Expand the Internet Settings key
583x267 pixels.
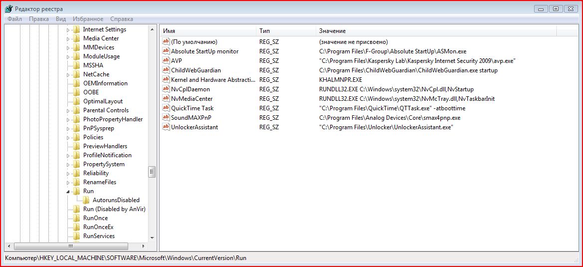coord(68,29)
